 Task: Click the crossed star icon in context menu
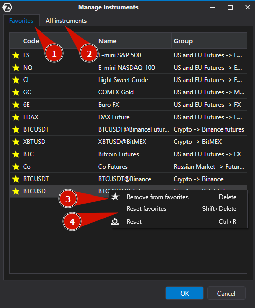click(x=115, y=197)
